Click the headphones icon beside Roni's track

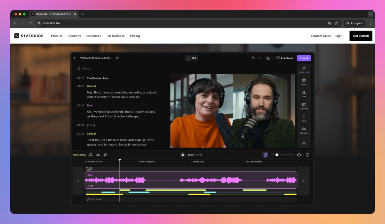[x=91, y=155]
